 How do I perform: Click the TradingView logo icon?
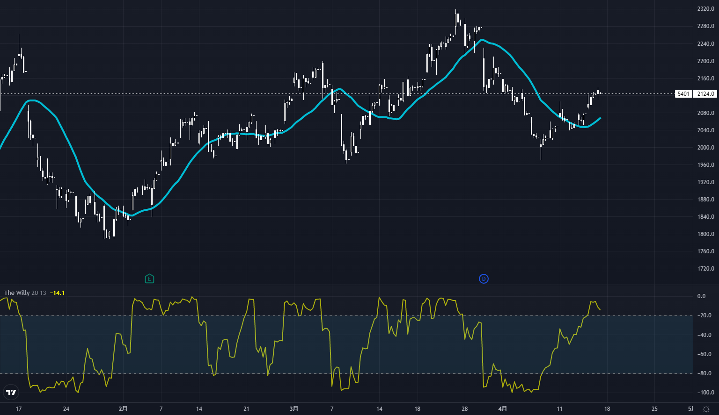pyautogui.click(x=11, y=392)
